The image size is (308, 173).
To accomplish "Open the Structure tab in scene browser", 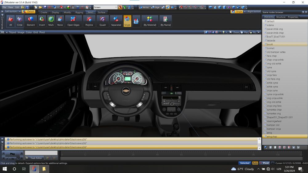I will tap(281, 17).
